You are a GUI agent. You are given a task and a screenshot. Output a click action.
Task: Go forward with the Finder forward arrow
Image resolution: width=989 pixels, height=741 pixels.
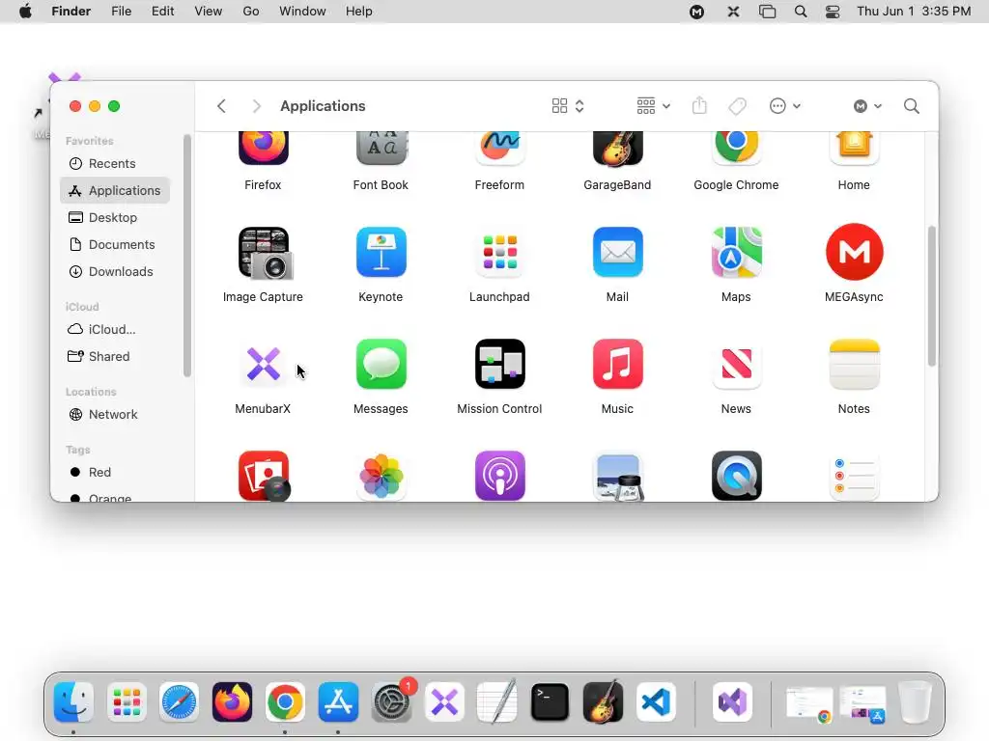[x=256, y=106]
